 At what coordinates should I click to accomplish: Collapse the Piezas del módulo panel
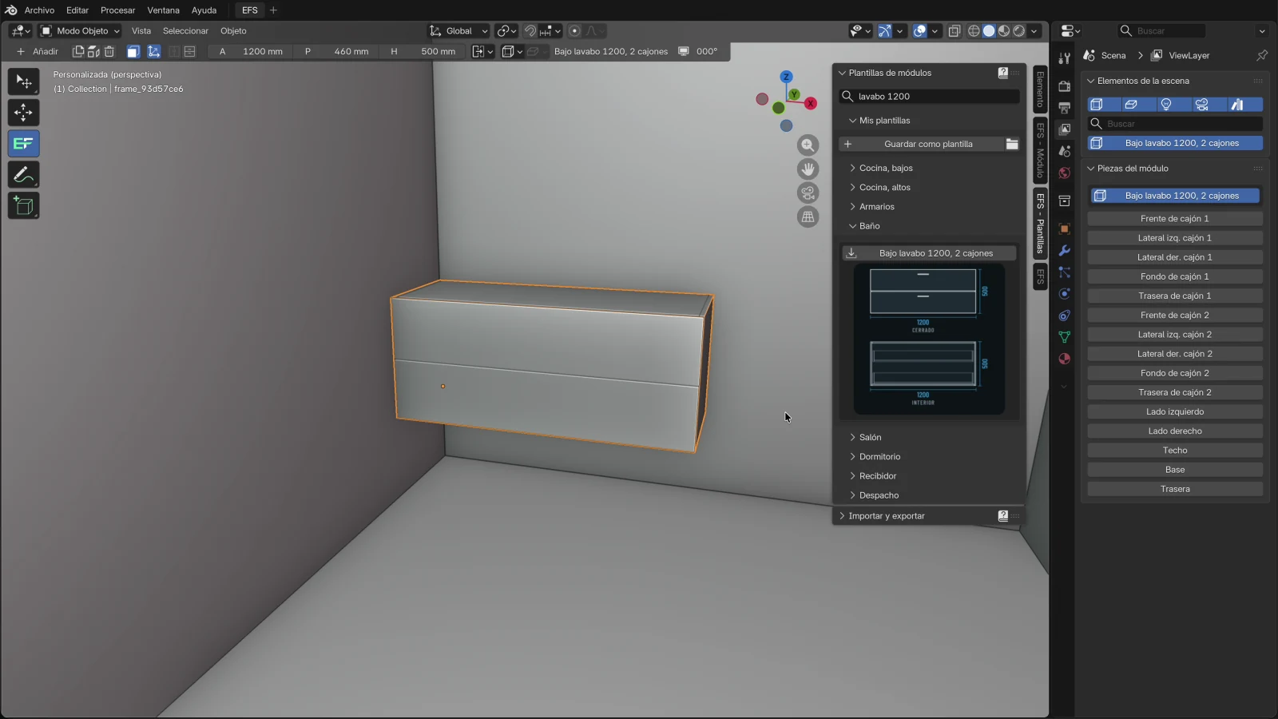[1132, 169]
